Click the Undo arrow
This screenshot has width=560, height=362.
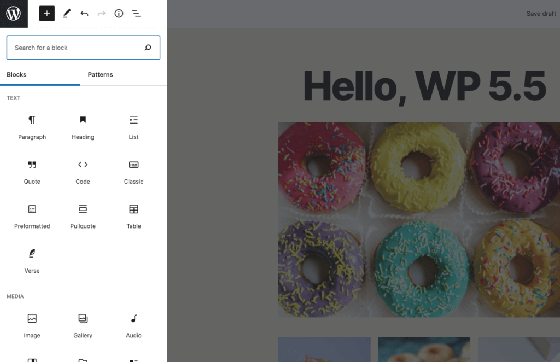click(84, 14)
